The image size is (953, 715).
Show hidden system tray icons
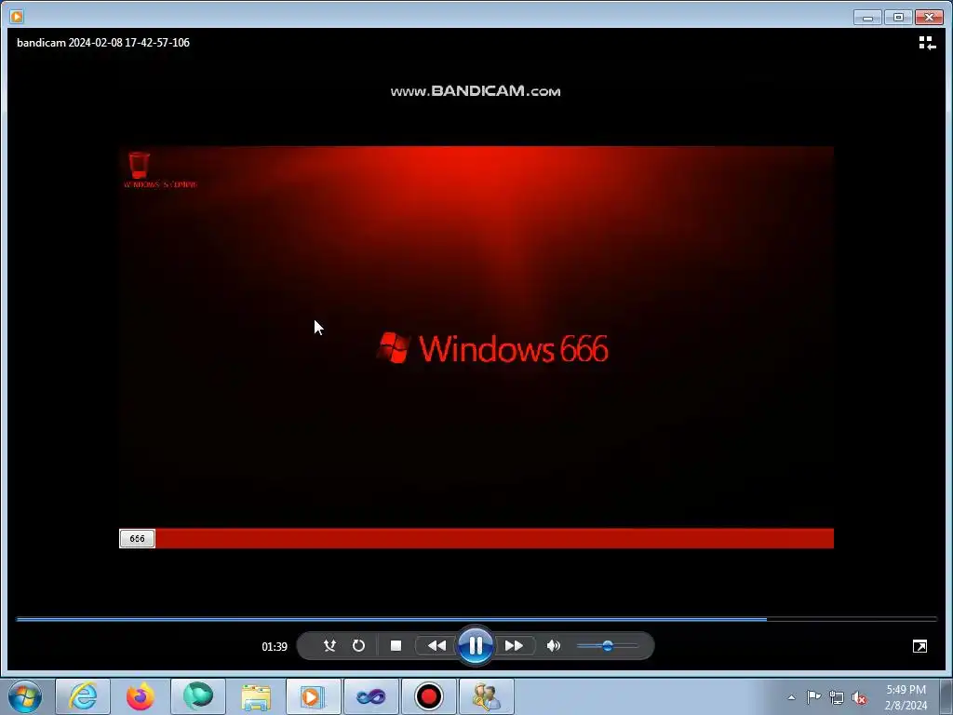(791, 697)
